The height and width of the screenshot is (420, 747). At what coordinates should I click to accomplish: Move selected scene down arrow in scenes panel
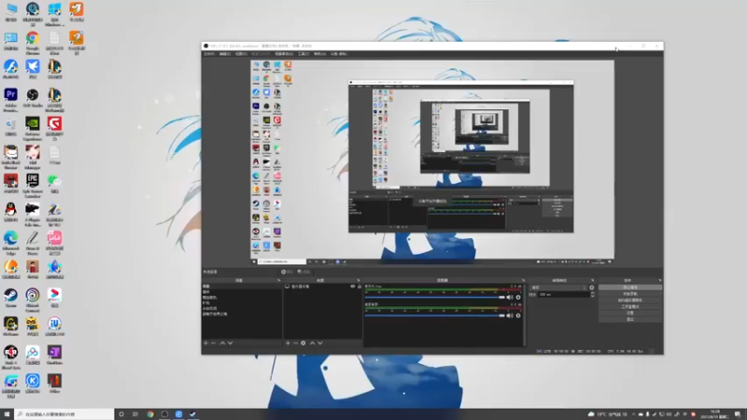point(230,343)
